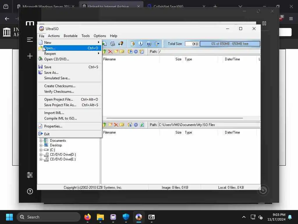Click red X delete icon in local pane toolbar
This screenshot has width=298, height=224.
pos(116,125)
